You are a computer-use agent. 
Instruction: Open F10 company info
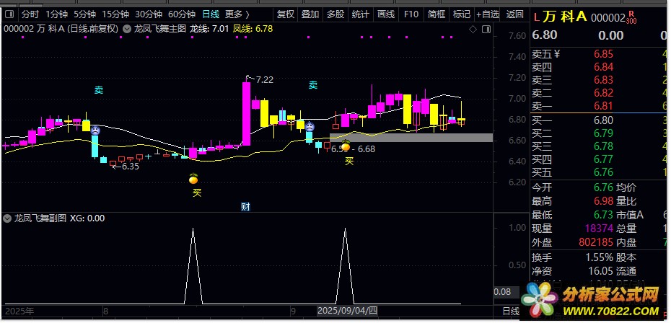click(x=411, y=14)
